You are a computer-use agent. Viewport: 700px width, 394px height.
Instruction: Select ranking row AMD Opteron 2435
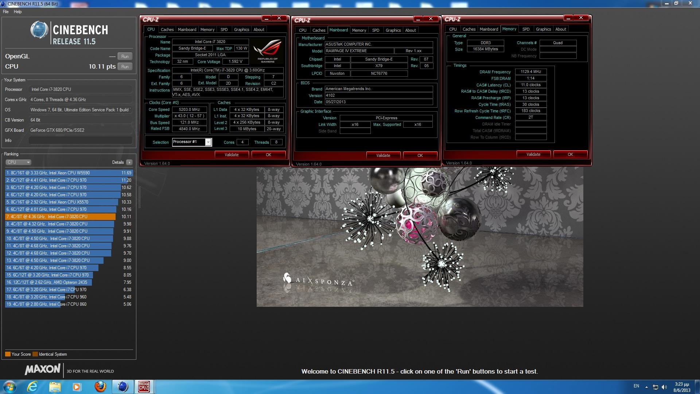pos(69,282)
